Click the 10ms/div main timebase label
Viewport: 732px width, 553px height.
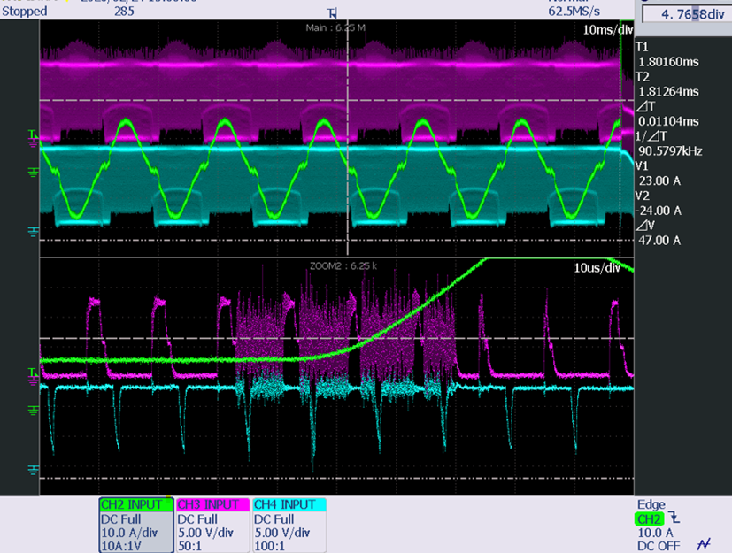pyautogui.click(x=607, y=30)
